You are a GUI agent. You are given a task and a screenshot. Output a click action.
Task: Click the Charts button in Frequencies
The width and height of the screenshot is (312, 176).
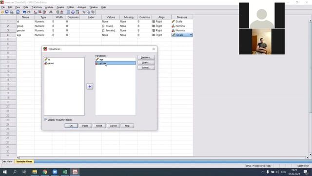click(x=146, y=63)
